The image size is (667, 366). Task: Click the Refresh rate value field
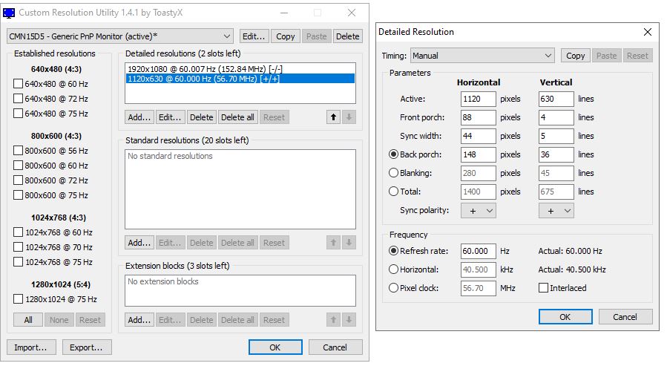(478, 251)
